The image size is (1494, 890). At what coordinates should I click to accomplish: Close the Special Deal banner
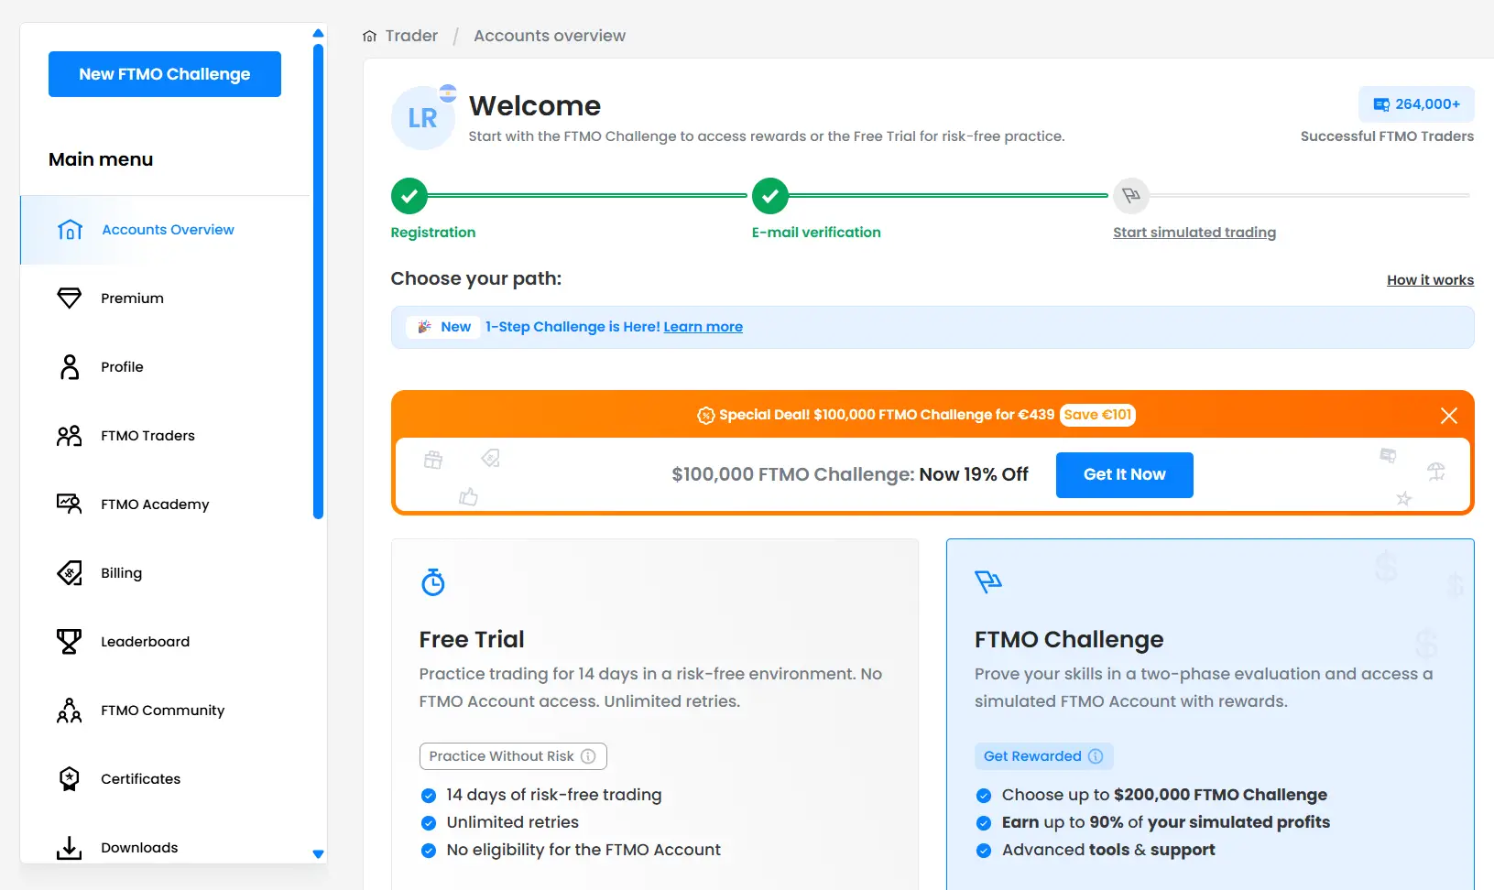pyautogui.click(x=1449, y=416)
